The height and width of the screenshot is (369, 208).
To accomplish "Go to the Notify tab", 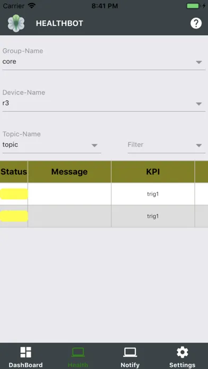I will pos(130,356).
